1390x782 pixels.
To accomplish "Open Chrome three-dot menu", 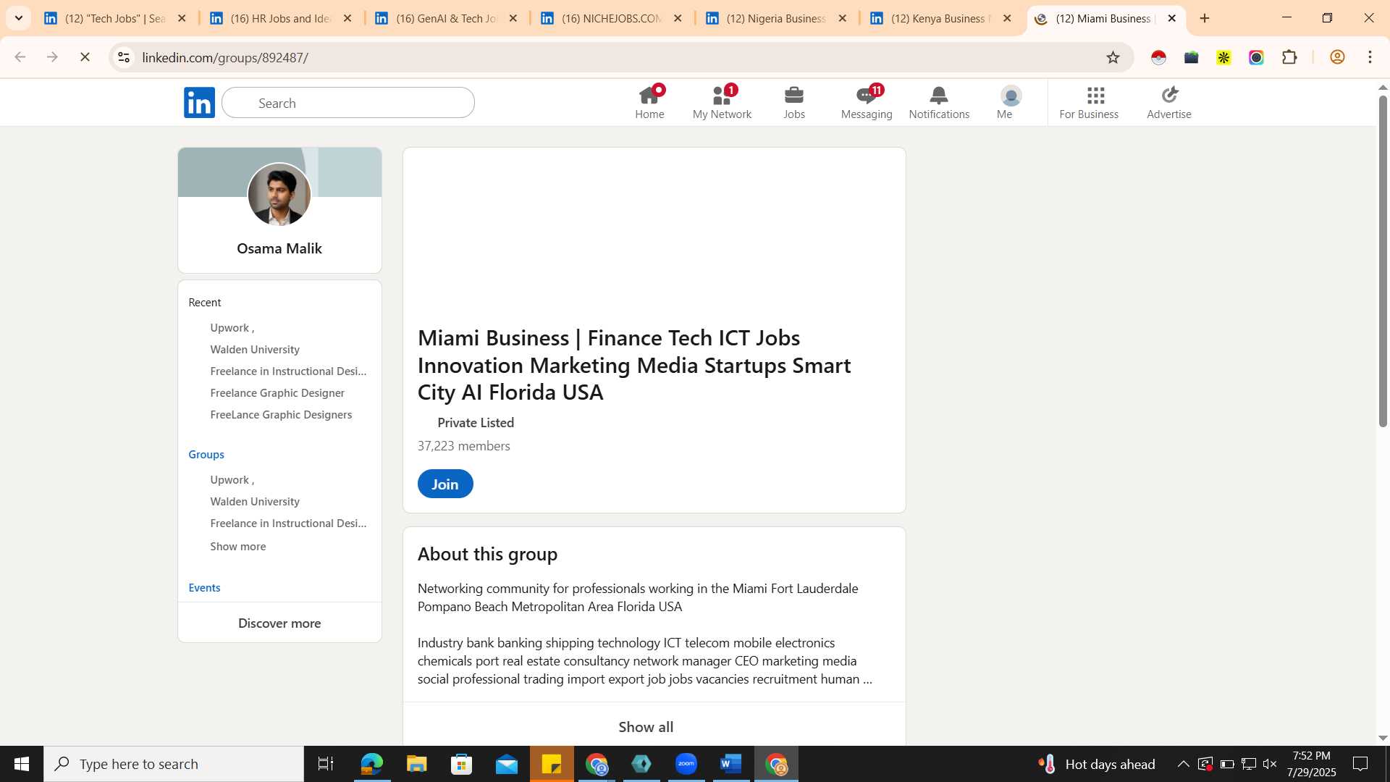I will coord(1370,57).
